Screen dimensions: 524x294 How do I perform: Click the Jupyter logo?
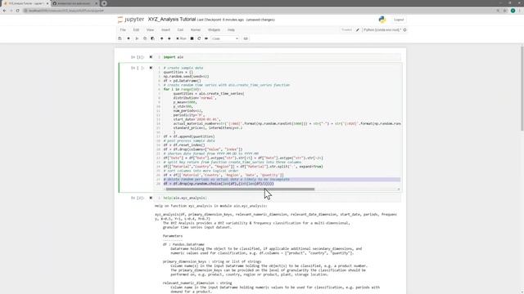click(x=131, y=20)
